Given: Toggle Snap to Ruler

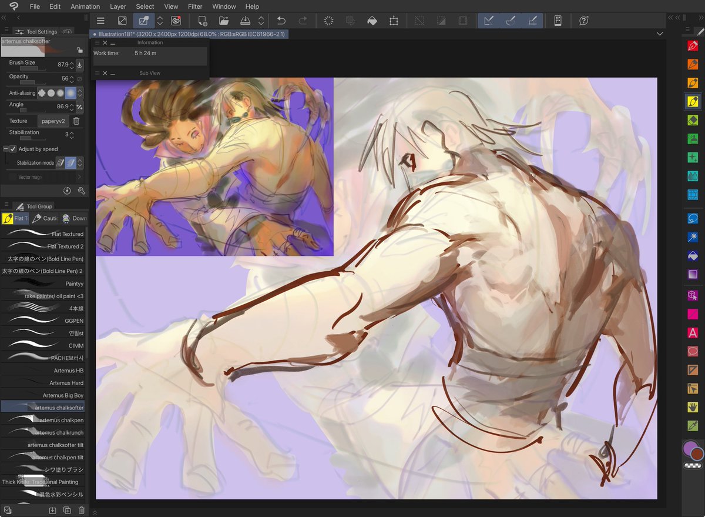Looking at the screenshot, I should tap(488, 21).
